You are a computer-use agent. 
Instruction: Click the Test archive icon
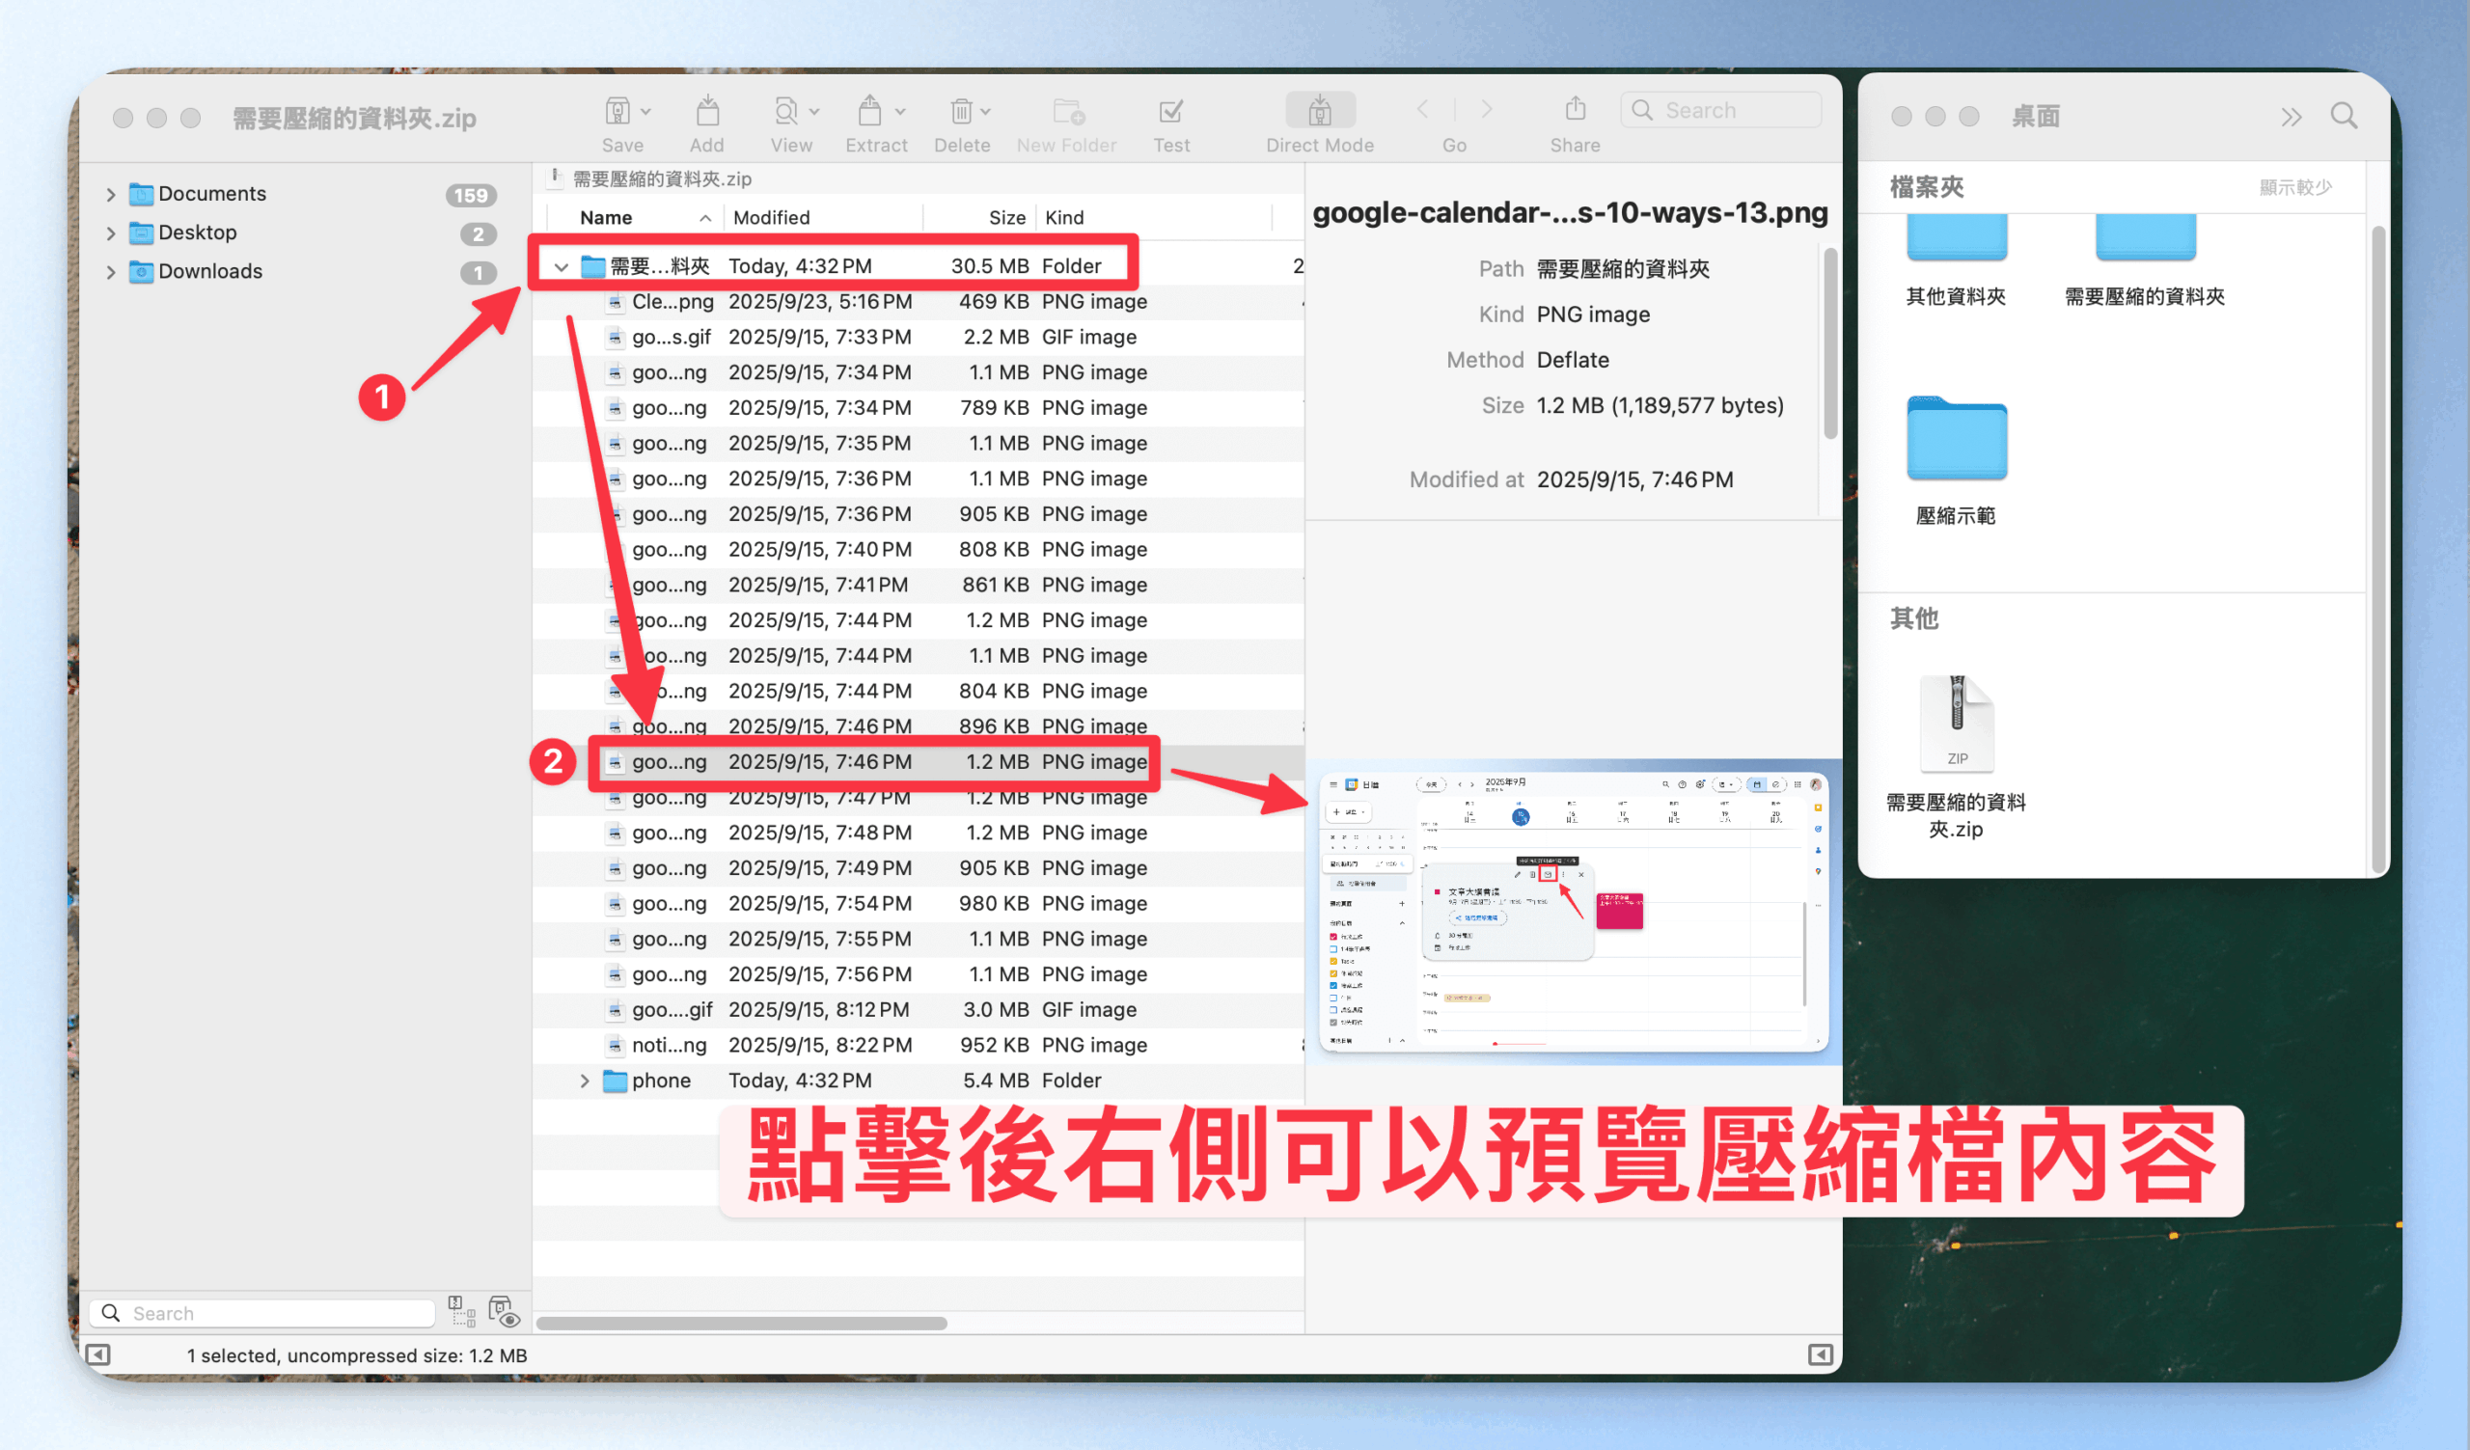coord(1170,112)
